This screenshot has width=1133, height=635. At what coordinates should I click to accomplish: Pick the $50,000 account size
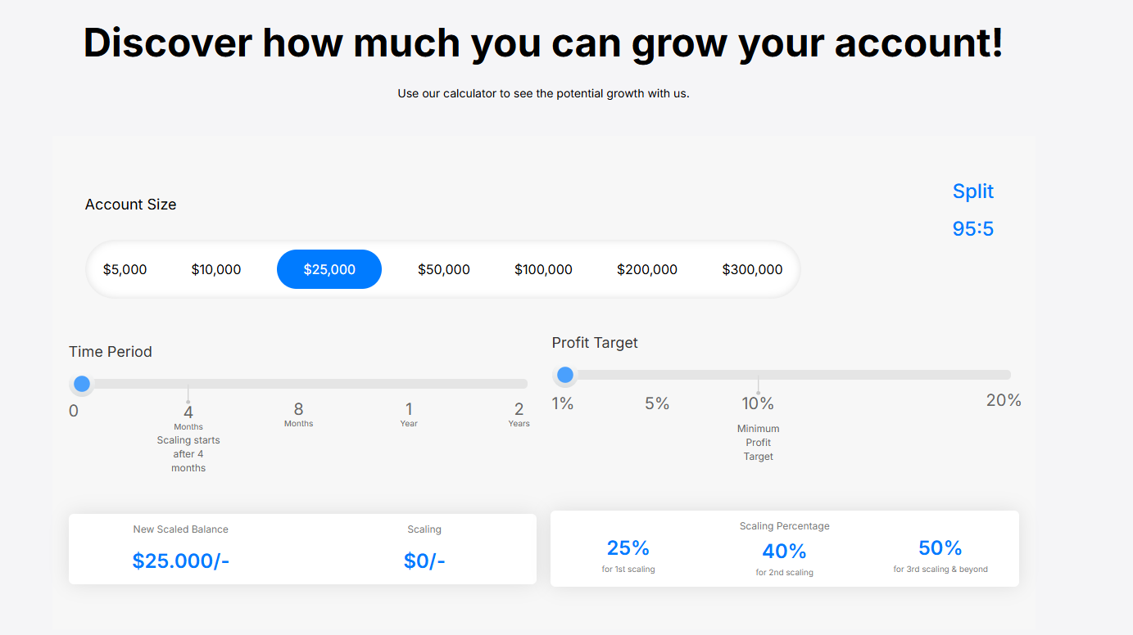[x=444, y=269]
